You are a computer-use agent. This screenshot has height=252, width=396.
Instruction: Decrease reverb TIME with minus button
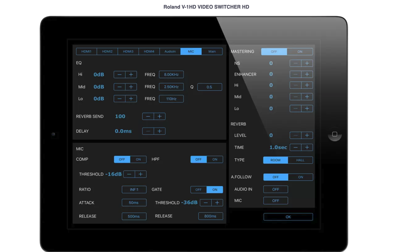pyautogui.click(x=296, y=147)
